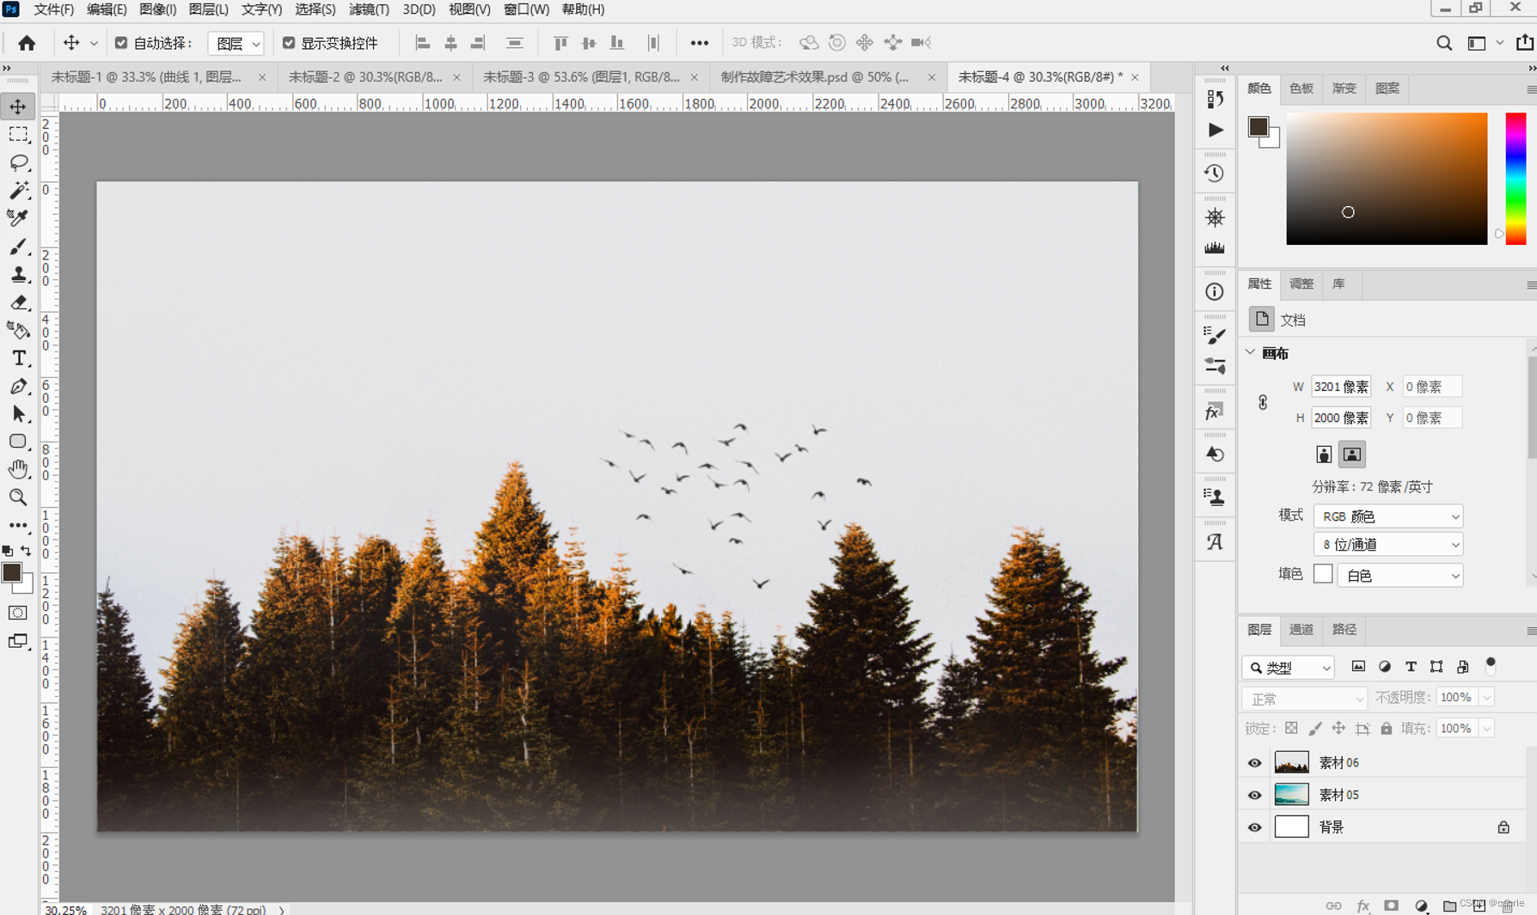Hide the 背景 layer
This screenshot has height=915, width=1537.
[x=1255, y=827]
